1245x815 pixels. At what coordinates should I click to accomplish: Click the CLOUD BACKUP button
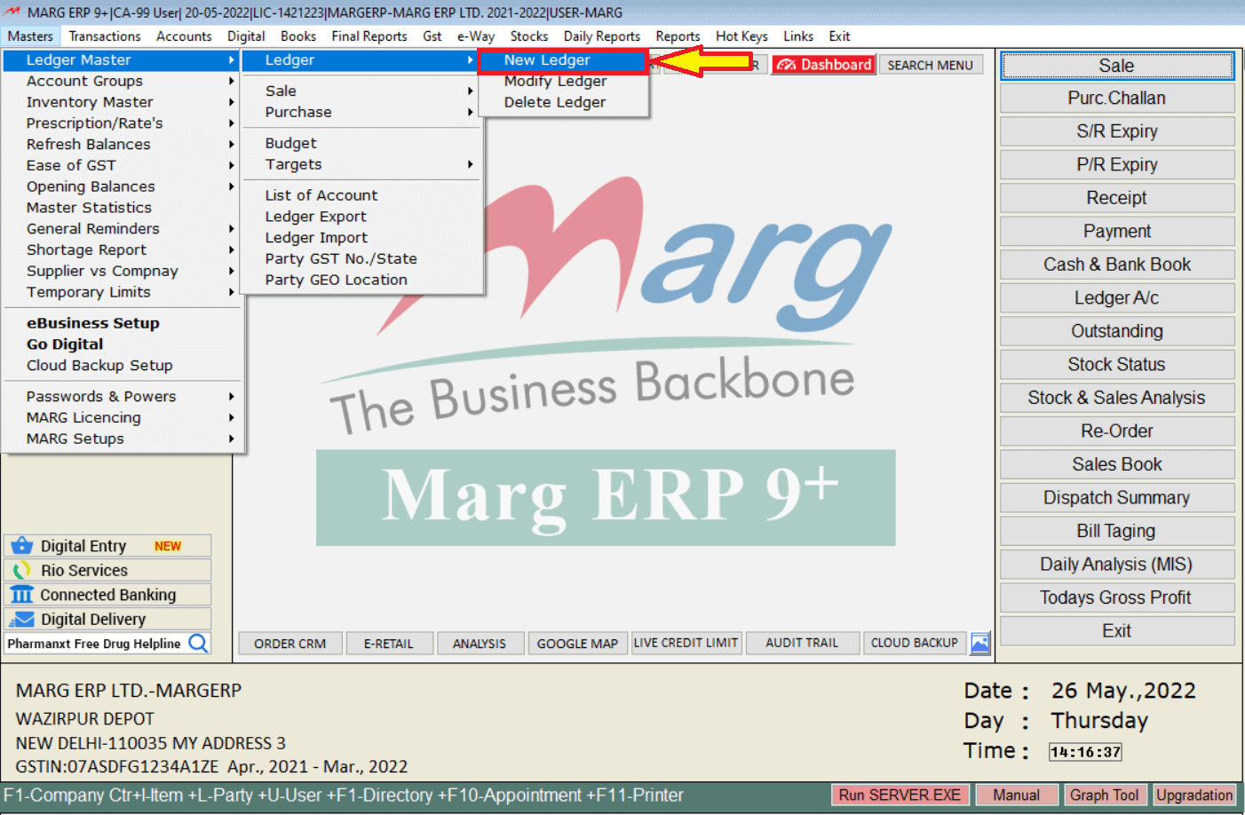click(x=915, y=643)
